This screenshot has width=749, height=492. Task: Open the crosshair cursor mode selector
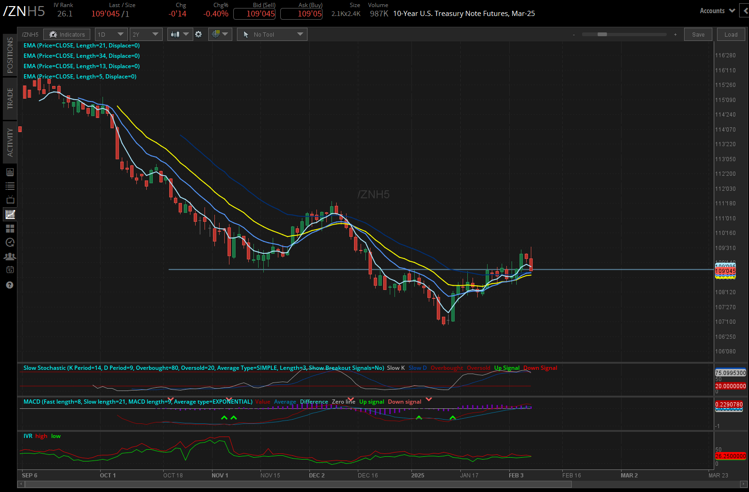click(220, 34)
